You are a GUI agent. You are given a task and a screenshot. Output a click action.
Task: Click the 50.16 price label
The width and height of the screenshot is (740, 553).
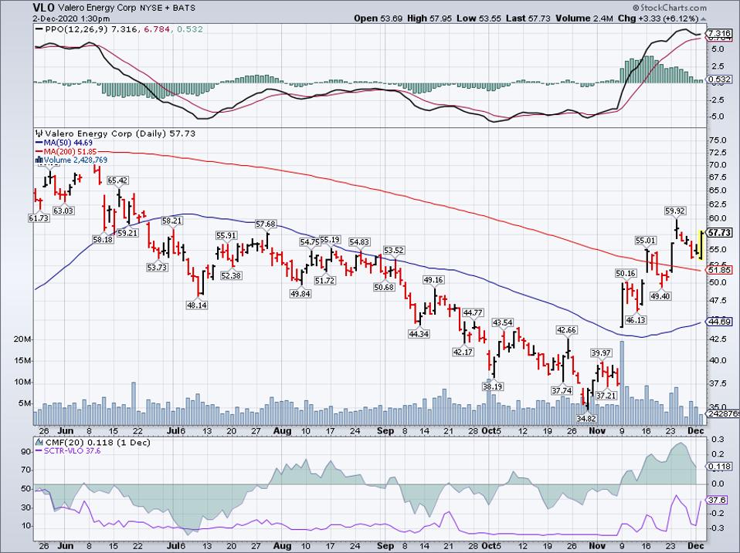pyautogui.click(x=626, y=273)
